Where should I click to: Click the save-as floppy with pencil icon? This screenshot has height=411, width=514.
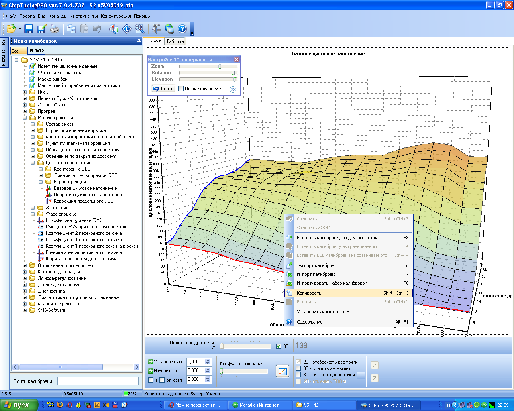(41, 29)
